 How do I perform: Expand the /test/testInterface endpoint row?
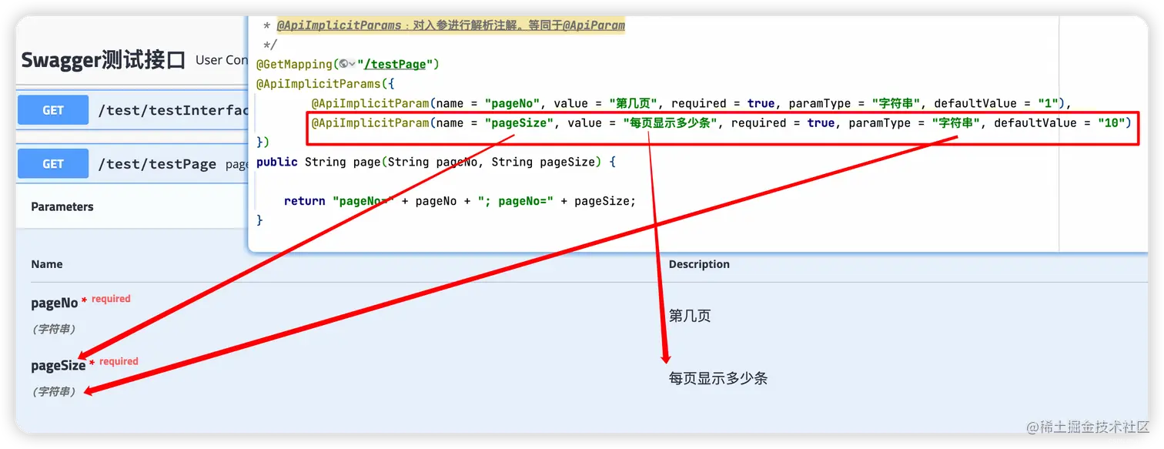coord(132,110)
